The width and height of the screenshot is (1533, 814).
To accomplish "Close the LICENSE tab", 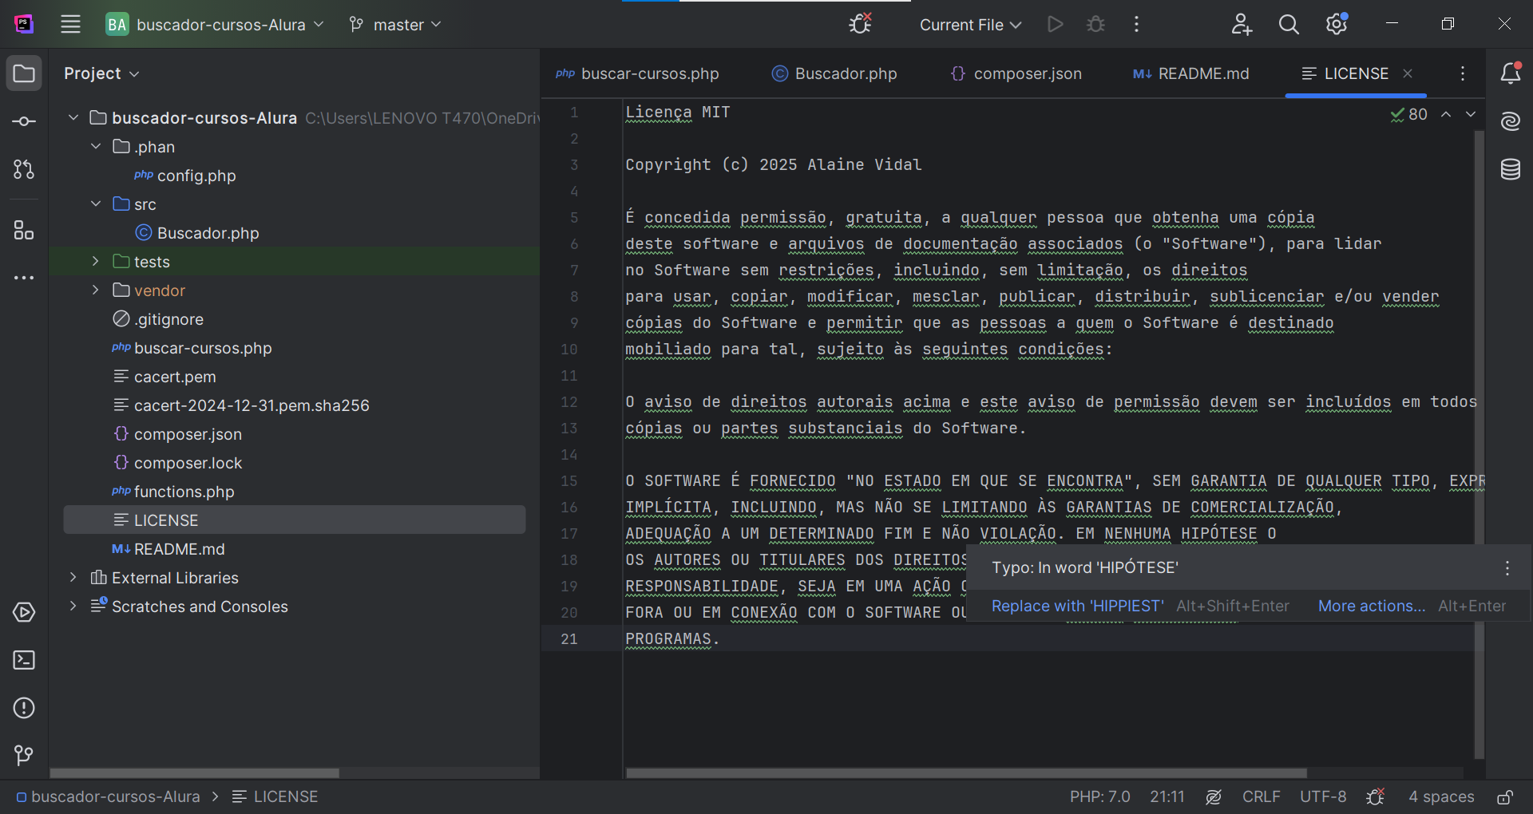I will coord(1408,73).
